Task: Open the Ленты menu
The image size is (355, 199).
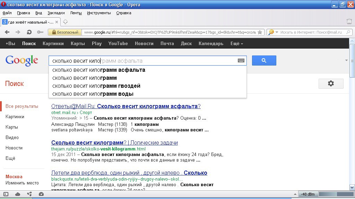Action: (76, 13)
